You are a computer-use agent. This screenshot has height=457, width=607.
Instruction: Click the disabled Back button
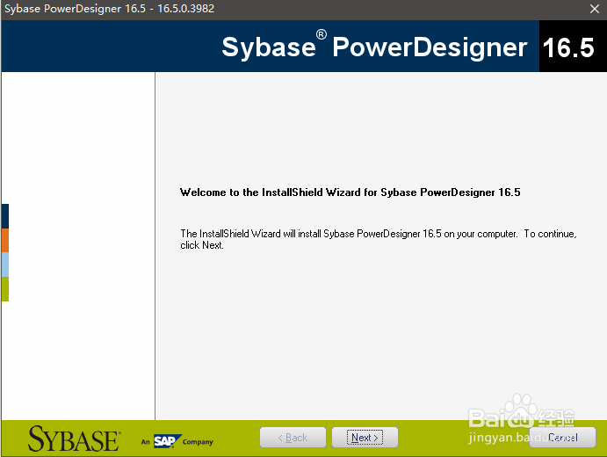point(293,438)
